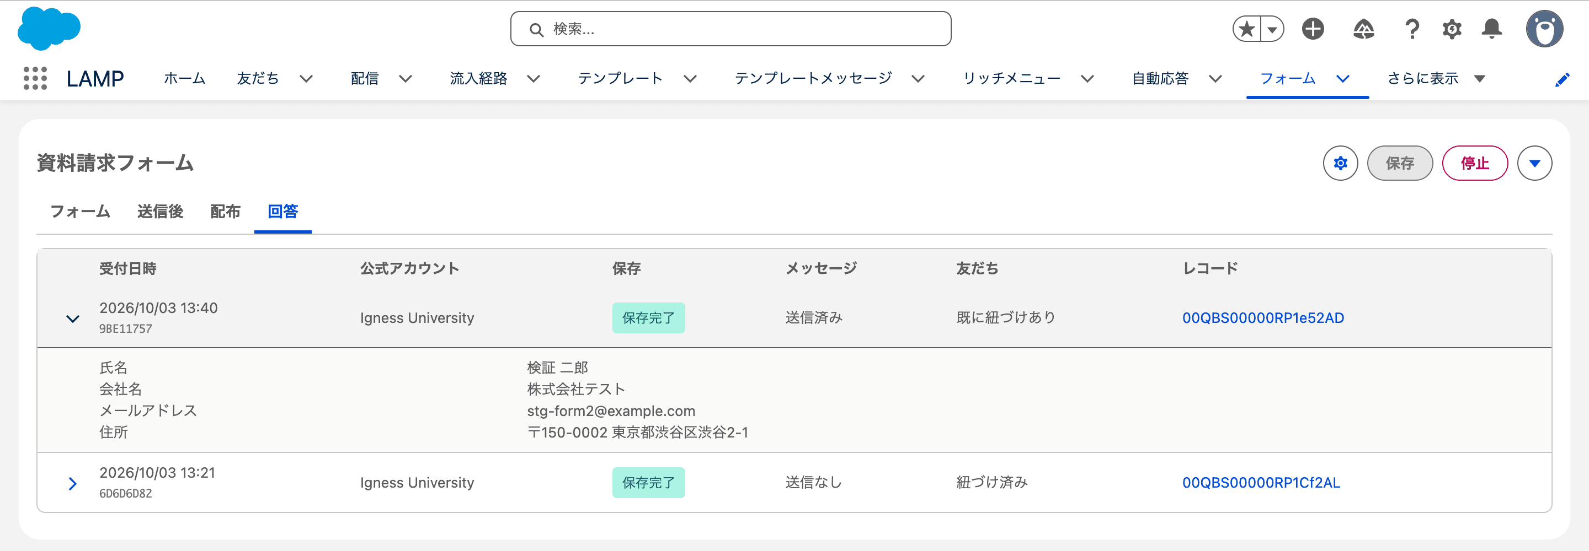Click 保存完了 badge in 13:21 row
This screenshot has height=551, width=1589.
tap(648, 483)
